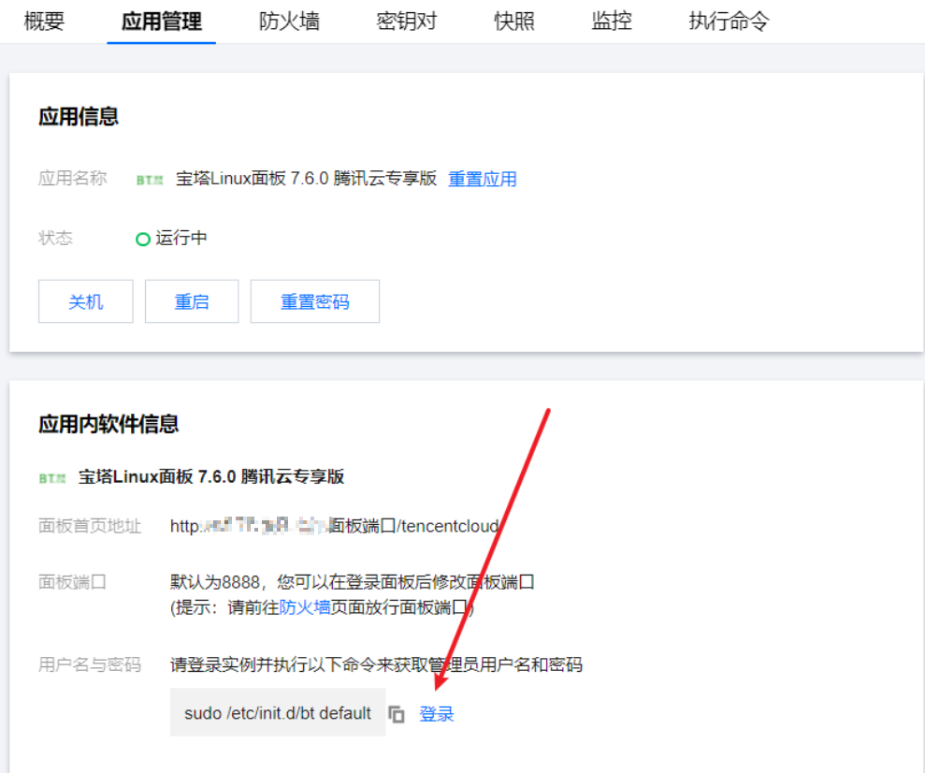Go to the 密钥对 tab
This screenshot has height=773, width=925.
407,22
